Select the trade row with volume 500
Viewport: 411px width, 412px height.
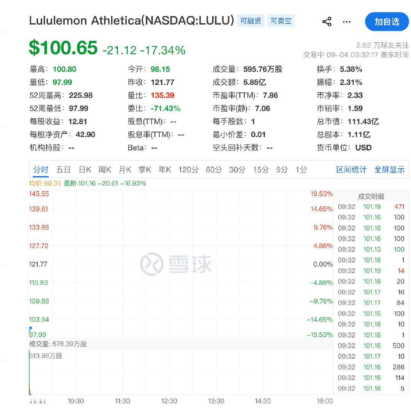click(371, 345)
